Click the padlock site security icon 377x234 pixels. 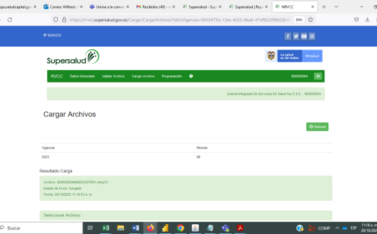point(64,19)
